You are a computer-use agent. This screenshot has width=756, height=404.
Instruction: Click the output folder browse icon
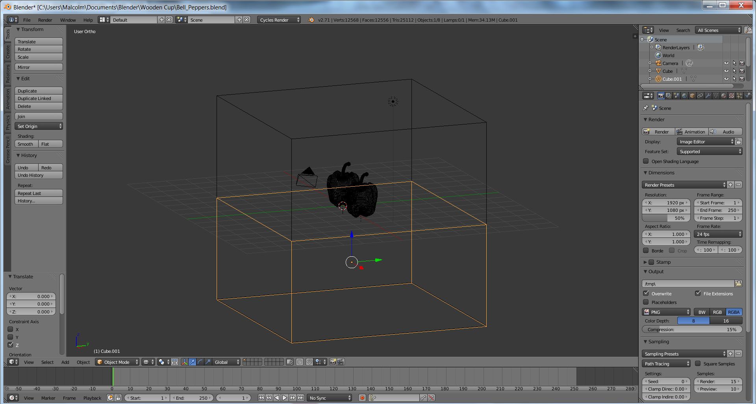738,284
